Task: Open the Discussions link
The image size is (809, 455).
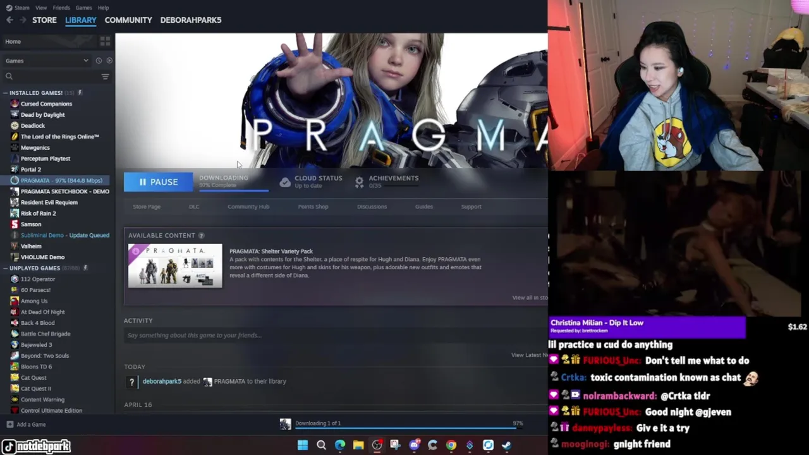Action: (x=372, y=207)
